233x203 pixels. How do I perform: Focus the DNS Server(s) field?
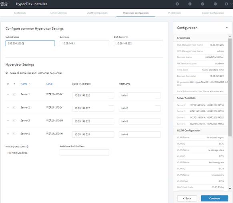pyautogui.click(x=139, y=43)
